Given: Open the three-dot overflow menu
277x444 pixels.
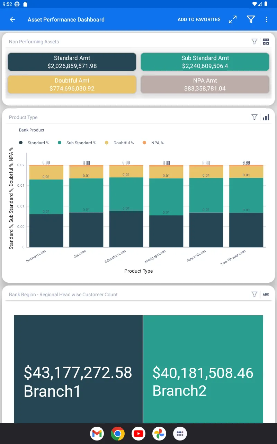Looking at the screenshot, I should (x=267, y=19).
